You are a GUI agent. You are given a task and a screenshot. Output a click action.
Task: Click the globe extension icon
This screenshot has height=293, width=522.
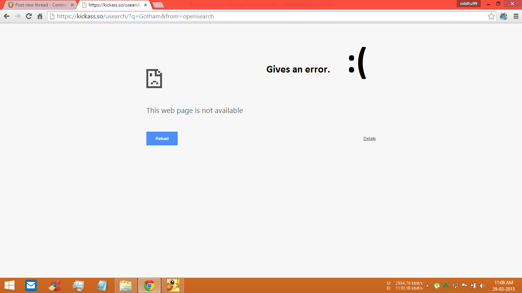(504, 16)
